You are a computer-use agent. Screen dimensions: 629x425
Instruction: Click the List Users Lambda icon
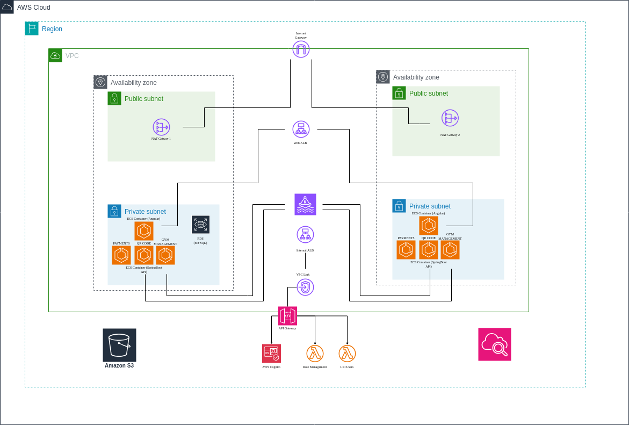[347, 353]
